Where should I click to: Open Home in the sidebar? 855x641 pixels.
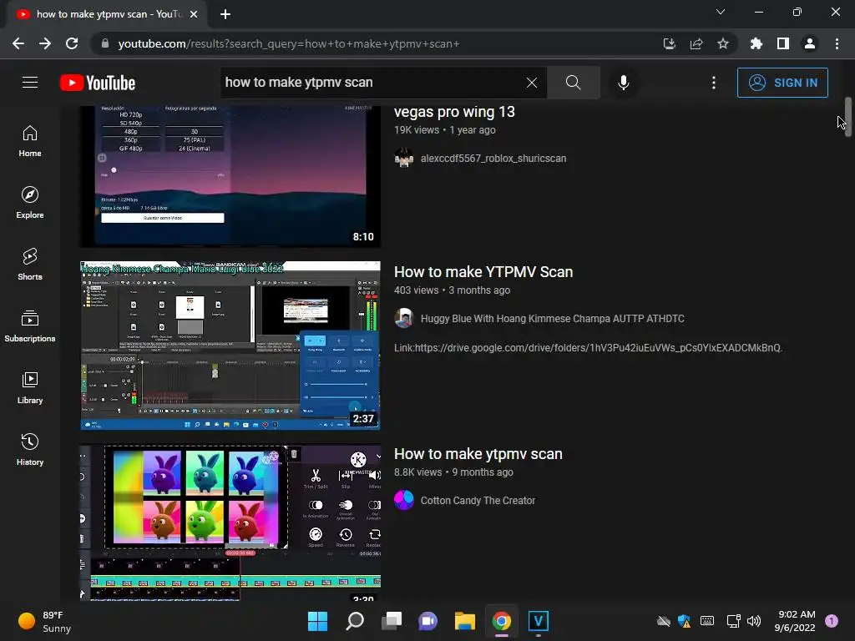pyautogui.click(x=30, y=141)
